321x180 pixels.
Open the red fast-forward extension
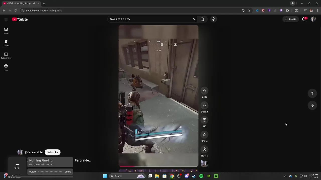pyautogui.click(x=263, y=10)
